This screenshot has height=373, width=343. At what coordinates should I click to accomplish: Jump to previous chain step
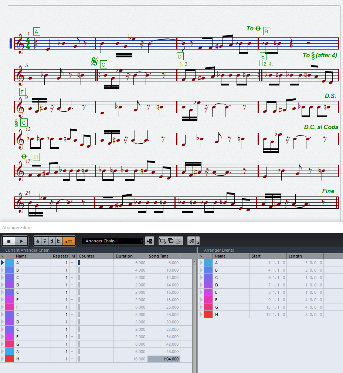pyautogui.click(x=38, y=241)
